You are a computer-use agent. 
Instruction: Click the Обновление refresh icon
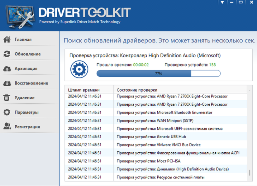[x=7, y=54]
